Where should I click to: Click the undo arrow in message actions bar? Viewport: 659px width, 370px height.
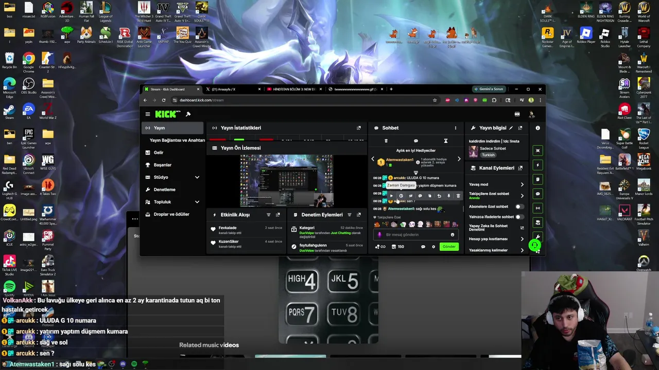(x=439, y=196)
